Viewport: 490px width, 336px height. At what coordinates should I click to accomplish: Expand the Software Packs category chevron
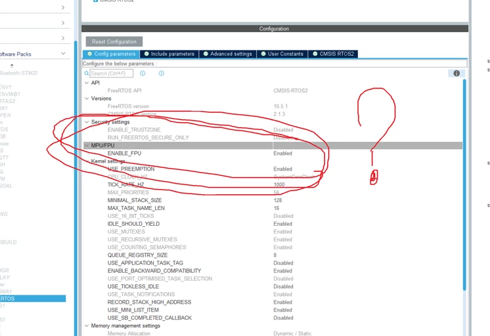point(63,54)
